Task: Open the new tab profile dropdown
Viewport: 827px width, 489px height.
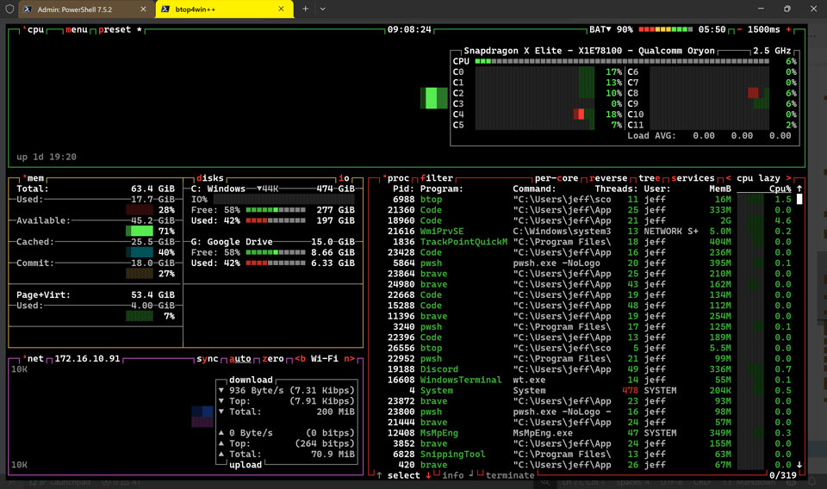Action: pyautogui.click(x=323, y=9)
